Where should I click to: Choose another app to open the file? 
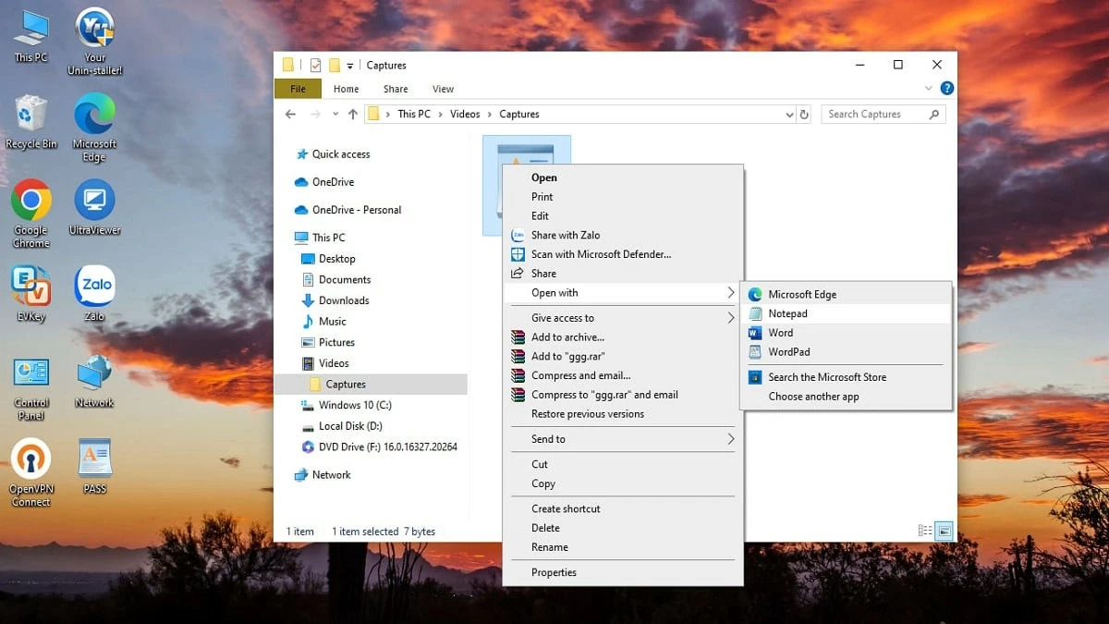(812, 396)
